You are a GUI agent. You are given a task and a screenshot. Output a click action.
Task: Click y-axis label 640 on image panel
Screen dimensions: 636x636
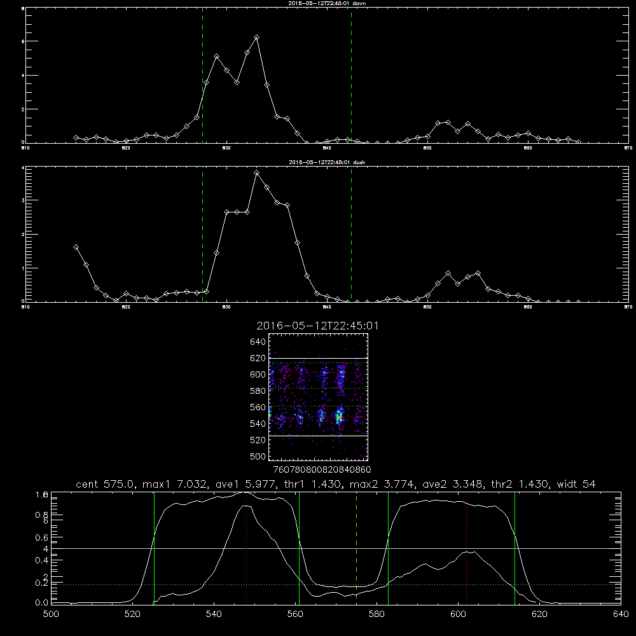pos(258,342)
